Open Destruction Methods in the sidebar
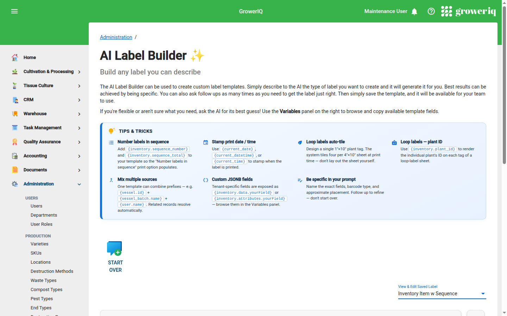 pyautogui.click(x=52, y=271)
